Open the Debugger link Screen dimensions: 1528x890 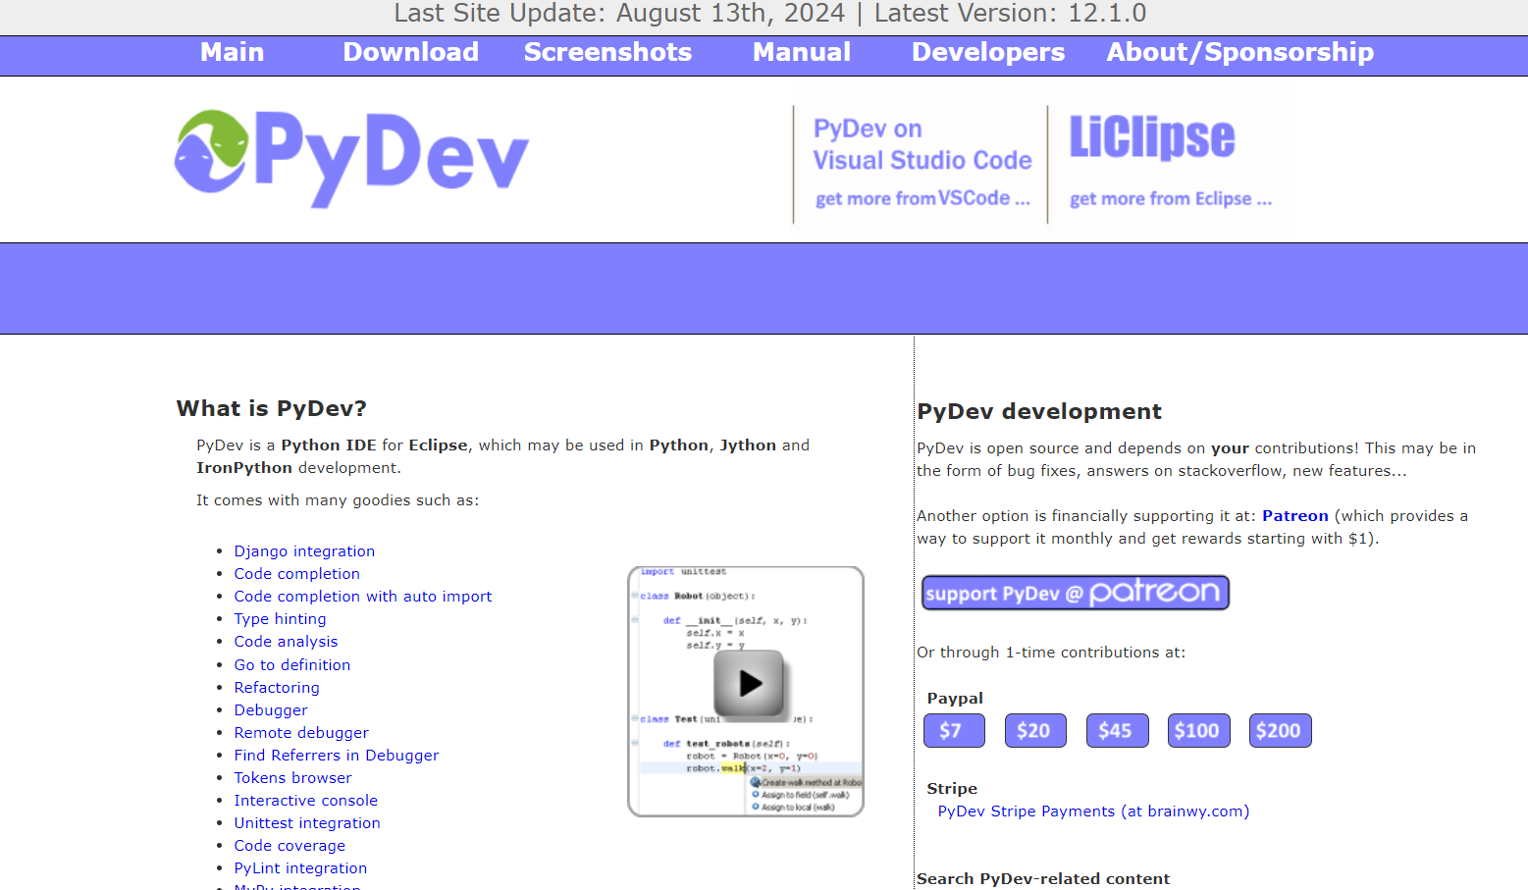click(x=271, y=710)
